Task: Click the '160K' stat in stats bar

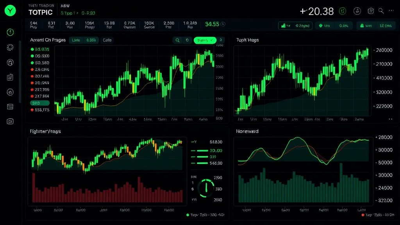Action: (149, 25)
